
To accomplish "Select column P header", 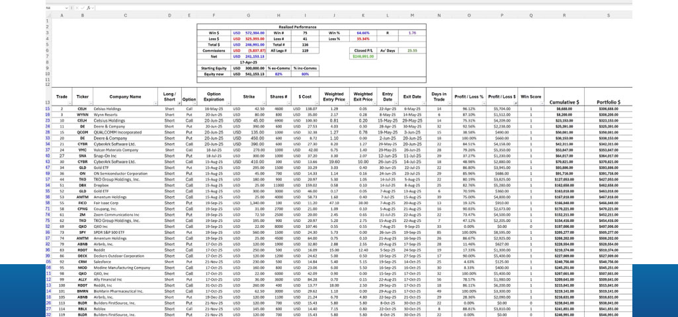I will pos(501,16).
